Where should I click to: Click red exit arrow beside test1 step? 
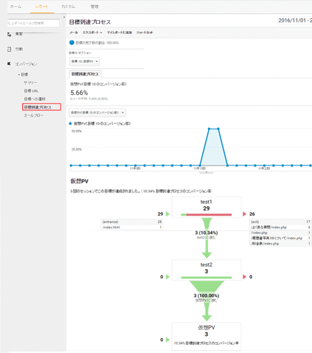(245, 213)
